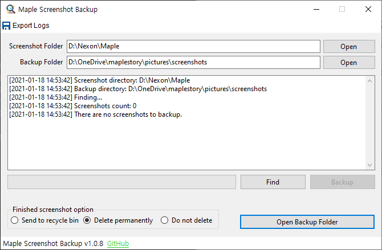Click the greyed-out Backup button
This screenshot has width=382, height=250.
point(342,182)
